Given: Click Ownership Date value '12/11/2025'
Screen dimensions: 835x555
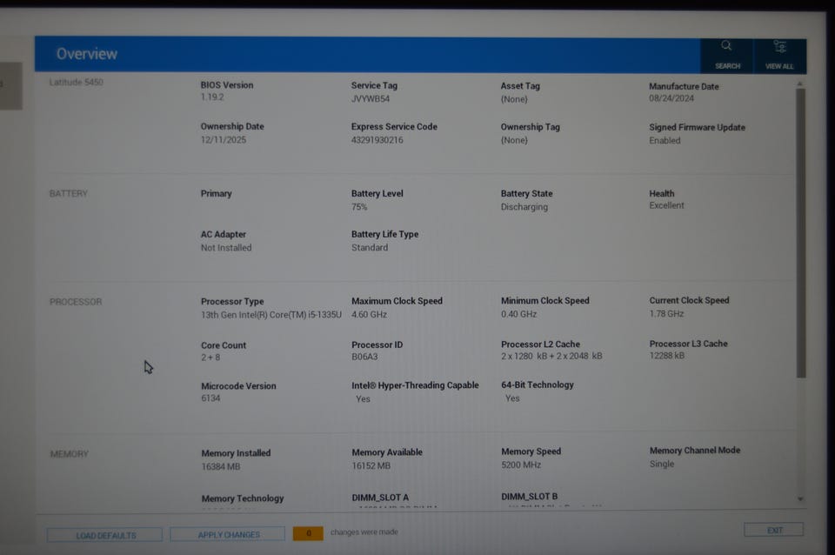Looking at the screenshot, I should 224,139.
